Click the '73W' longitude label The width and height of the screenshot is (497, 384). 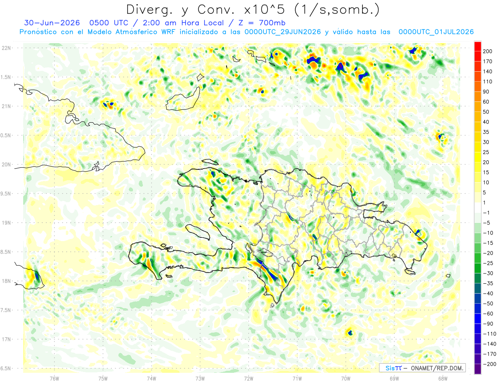click(200, 378)
